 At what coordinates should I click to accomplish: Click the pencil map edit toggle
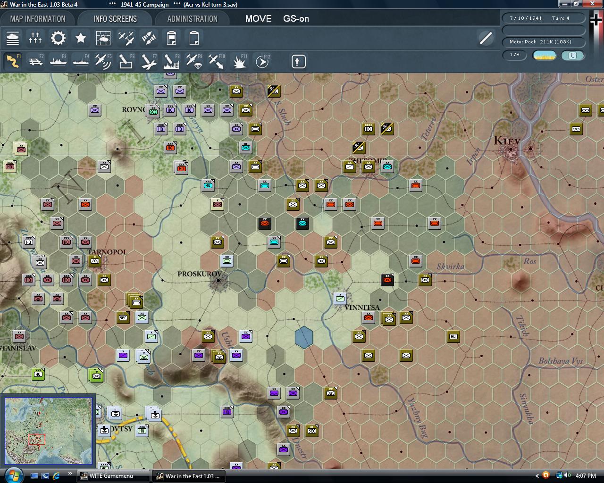point(485,38)
